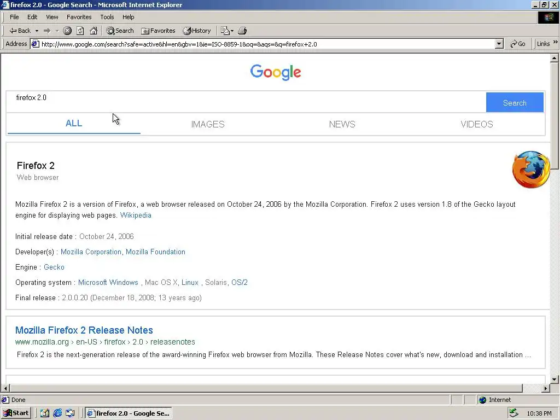Click the October 24, 2006 release date value
The height and width of the screenshot is (420, 560).
107,236
